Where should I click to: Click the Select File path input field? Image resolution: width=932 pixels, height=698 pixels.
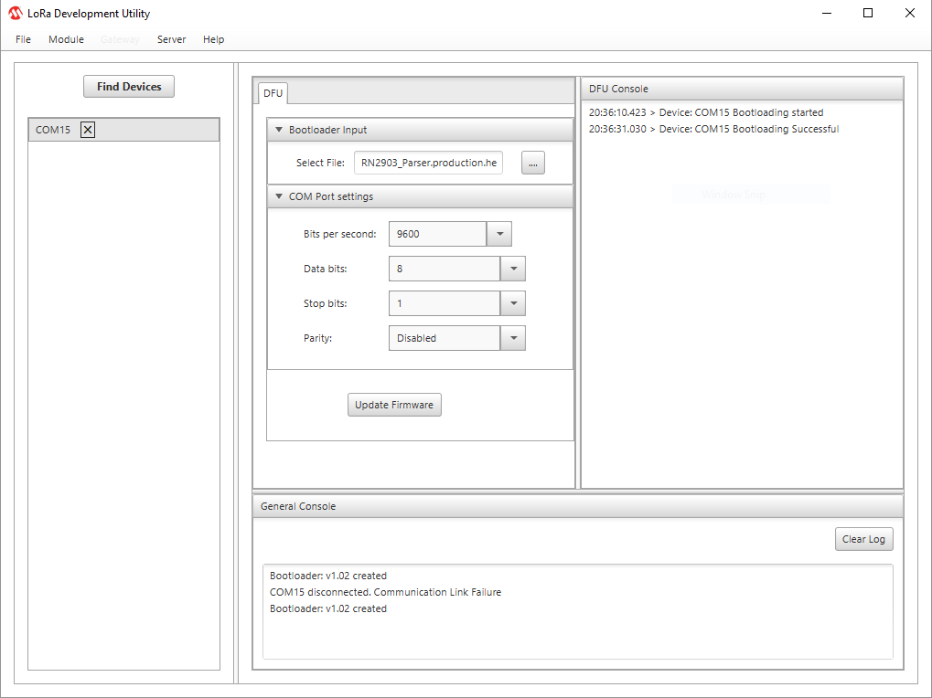coord(429,163)
